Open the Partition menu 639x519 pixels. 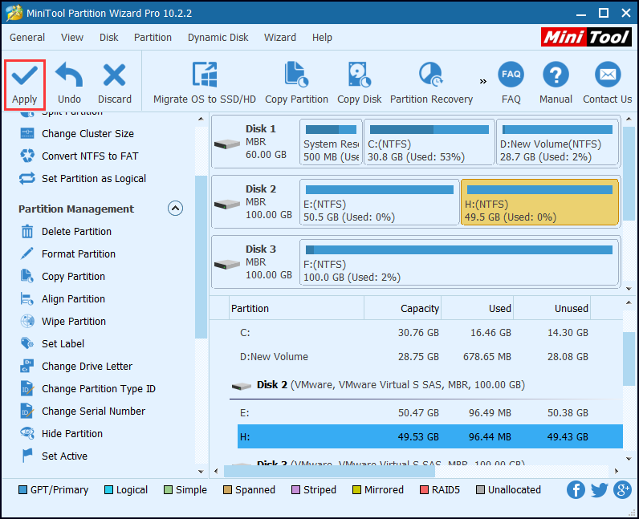pos(153,38)
